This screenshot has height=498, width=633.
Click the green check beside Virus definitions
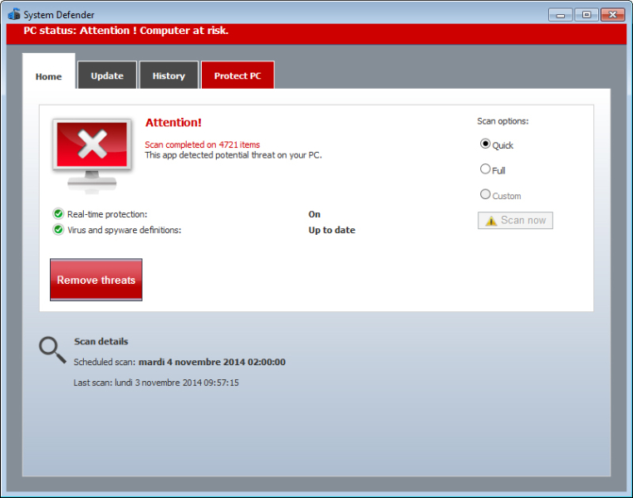coord(58,230)
